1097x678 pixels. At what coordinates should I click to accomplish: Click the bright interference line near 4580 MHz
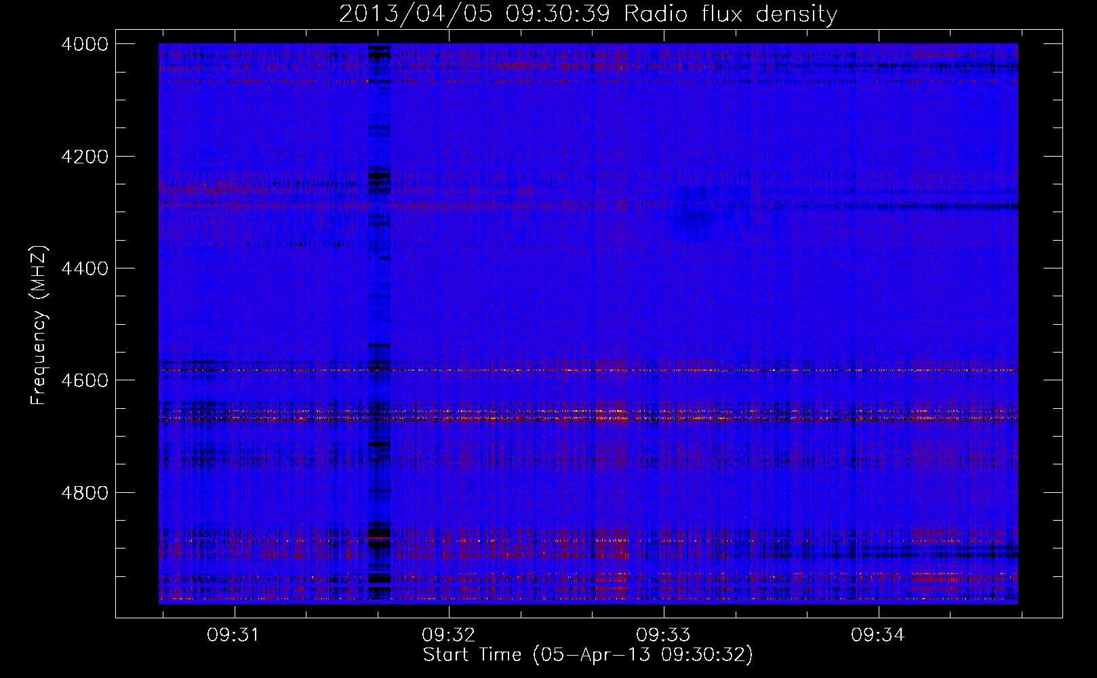(x=589, y=370)
